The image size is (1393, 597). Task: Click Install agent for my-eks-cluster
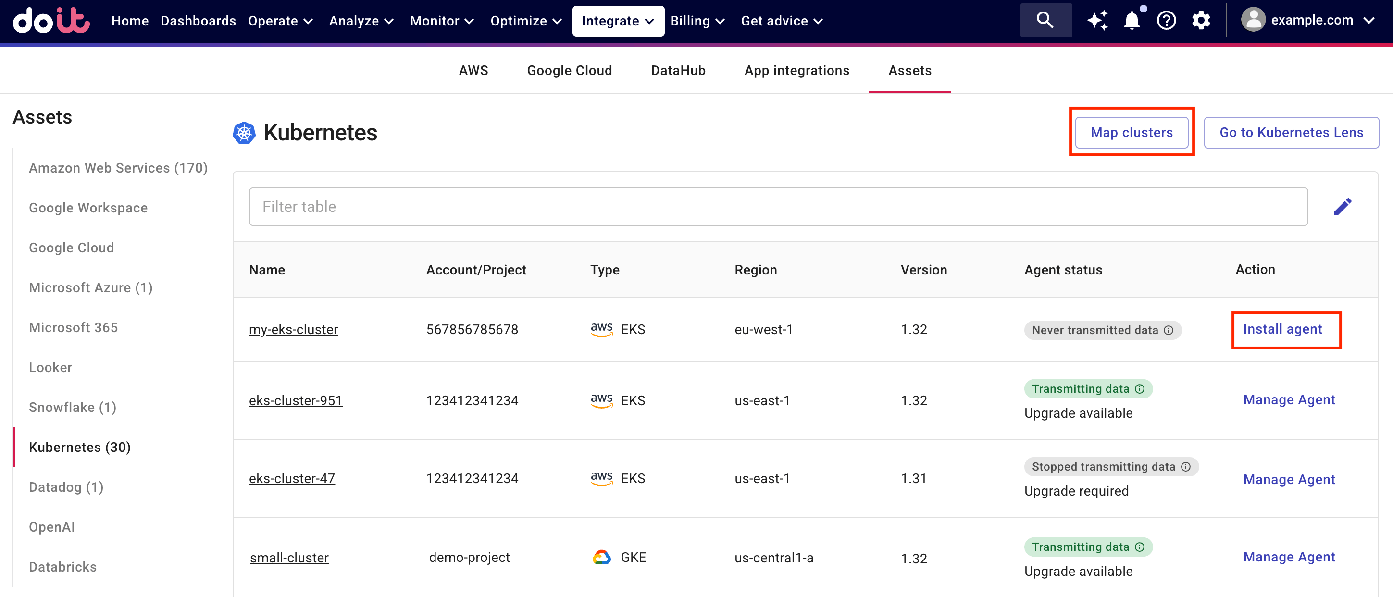[x=1281, y=329]
